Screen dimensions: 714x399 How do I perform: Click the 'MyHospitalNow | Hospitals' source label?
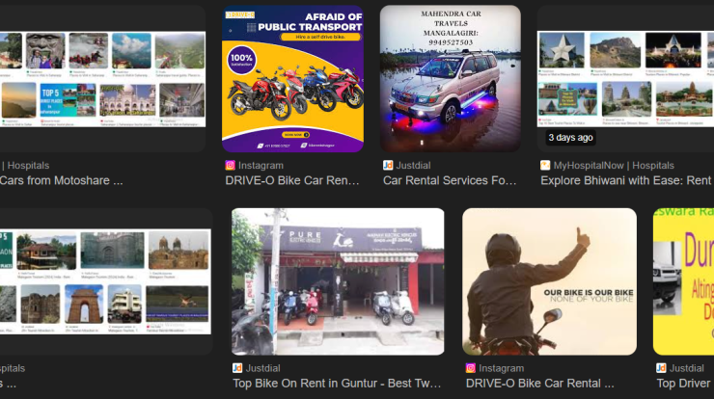614,166
